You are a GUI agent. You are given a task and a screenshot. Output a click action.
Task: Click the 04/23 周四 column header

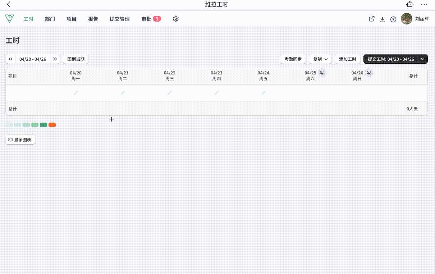[x=216, y=76]
